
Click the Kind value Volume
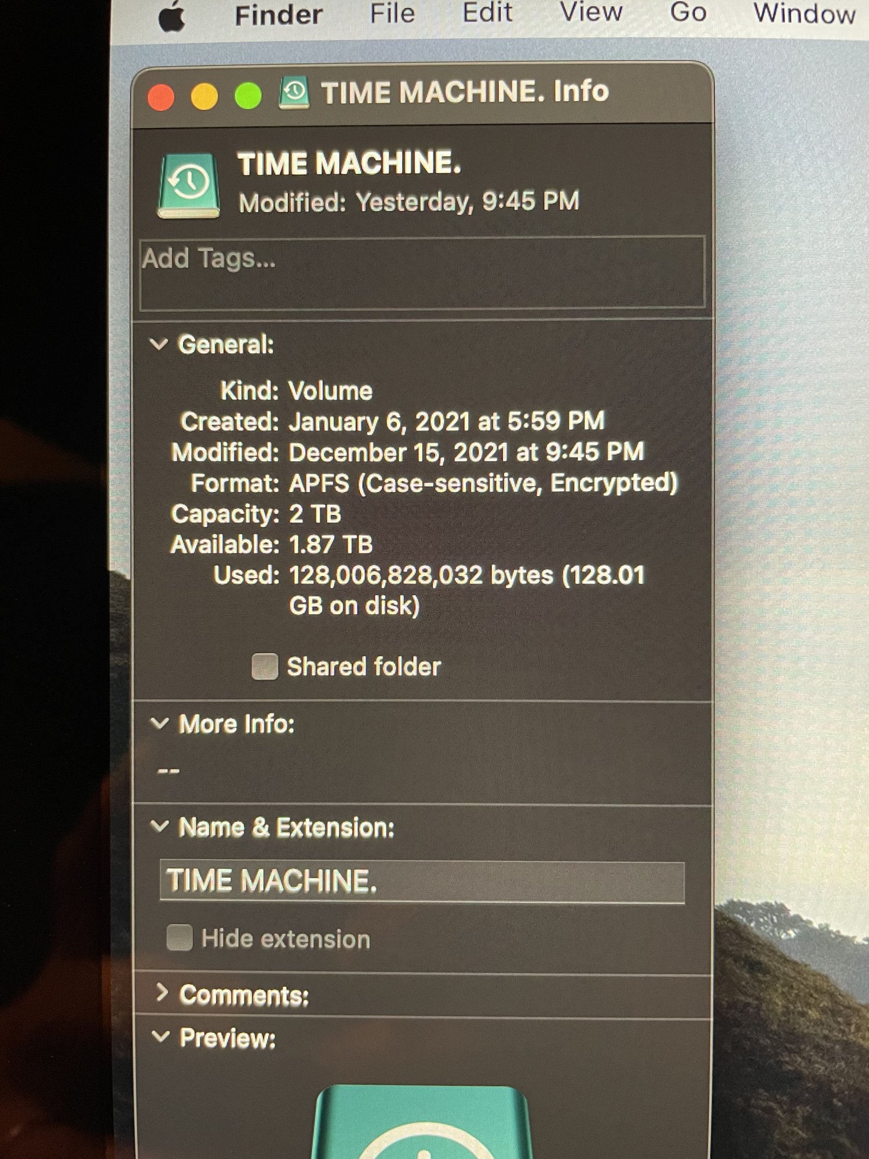pyautogui.click(x=331, y=391)
